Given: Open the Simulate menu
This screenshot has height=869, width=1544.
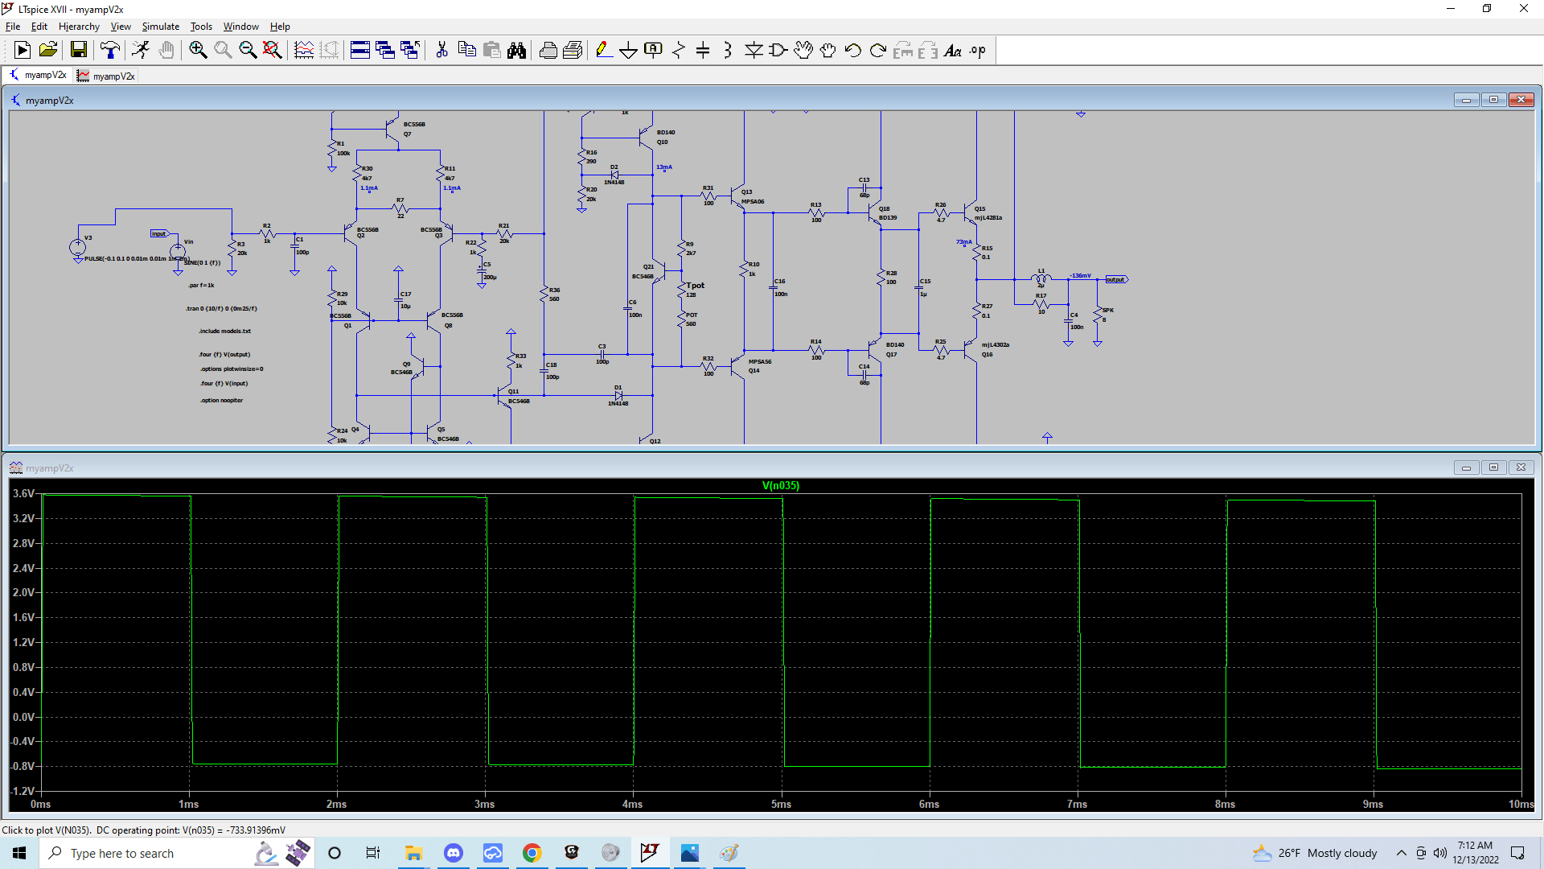Looking at the screenshot, I should (161, 27).
